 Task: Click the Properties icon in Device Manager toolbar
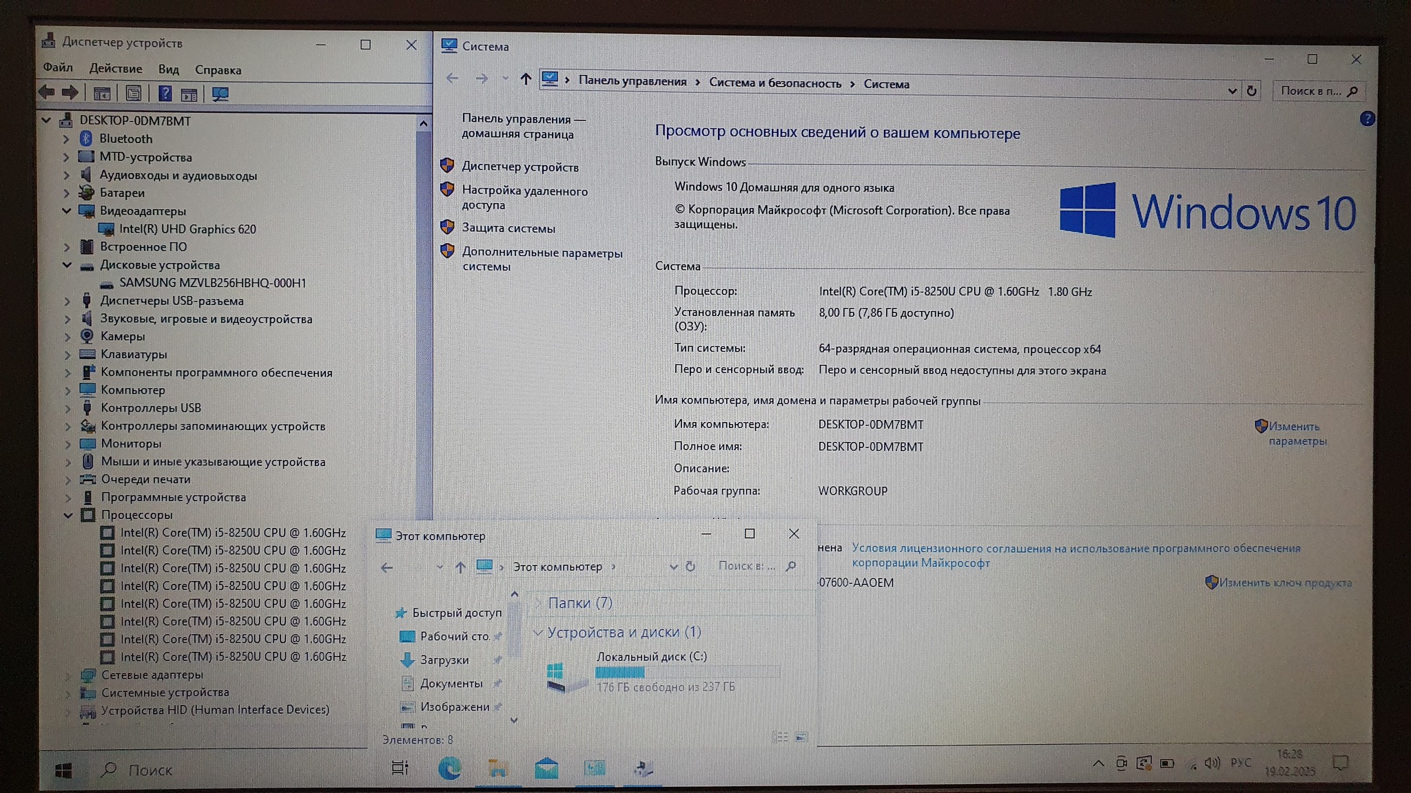134,94
